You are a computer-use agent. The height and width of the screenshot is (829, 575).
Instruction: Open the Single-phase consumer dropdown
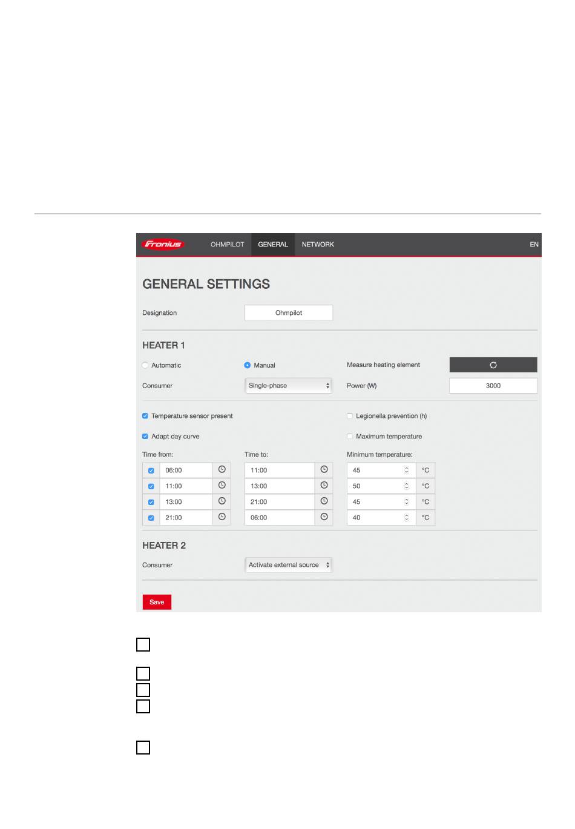pos(289,386)
